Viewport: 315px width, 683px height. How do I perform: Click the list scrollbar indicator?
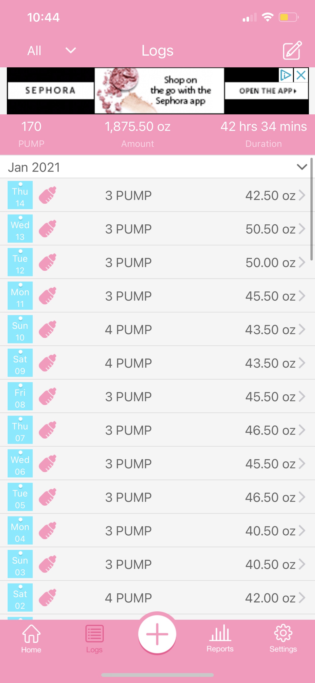pyautogui.click(x=311, y=209)
